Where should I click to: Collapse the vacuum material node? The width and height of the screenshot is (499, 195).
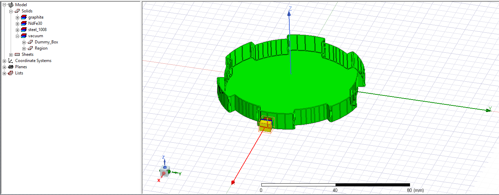pyautogui.click(x=17, y=36)
